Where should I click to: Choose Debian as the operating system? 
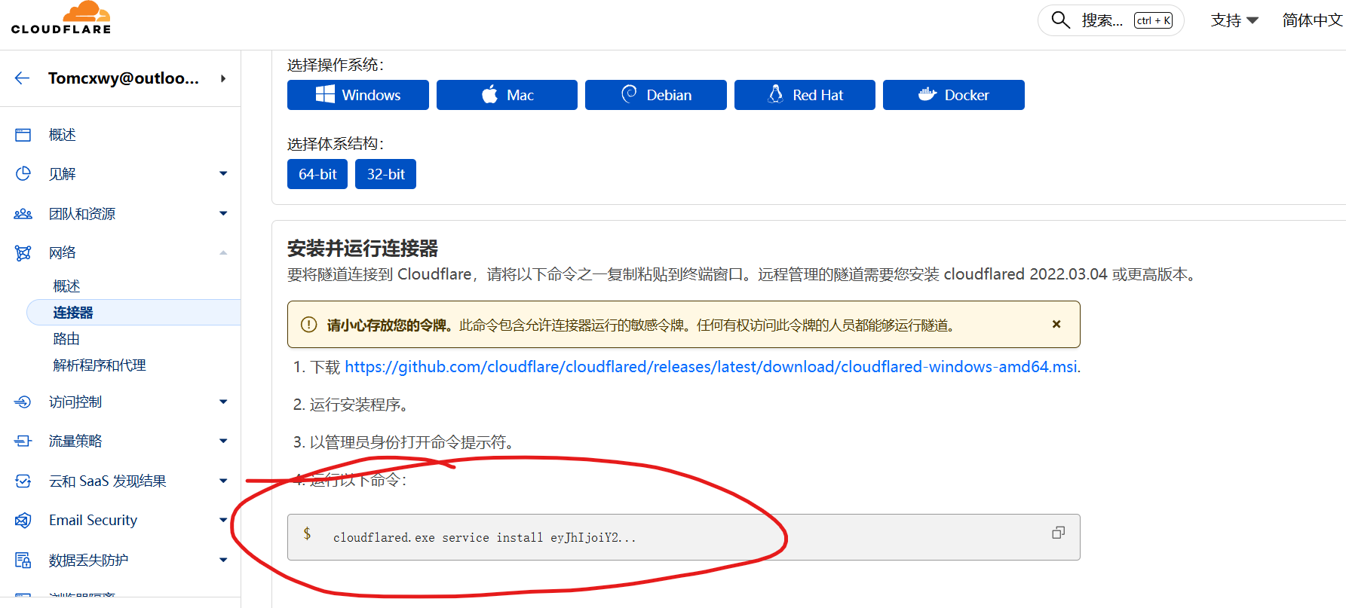pos(655,95)
